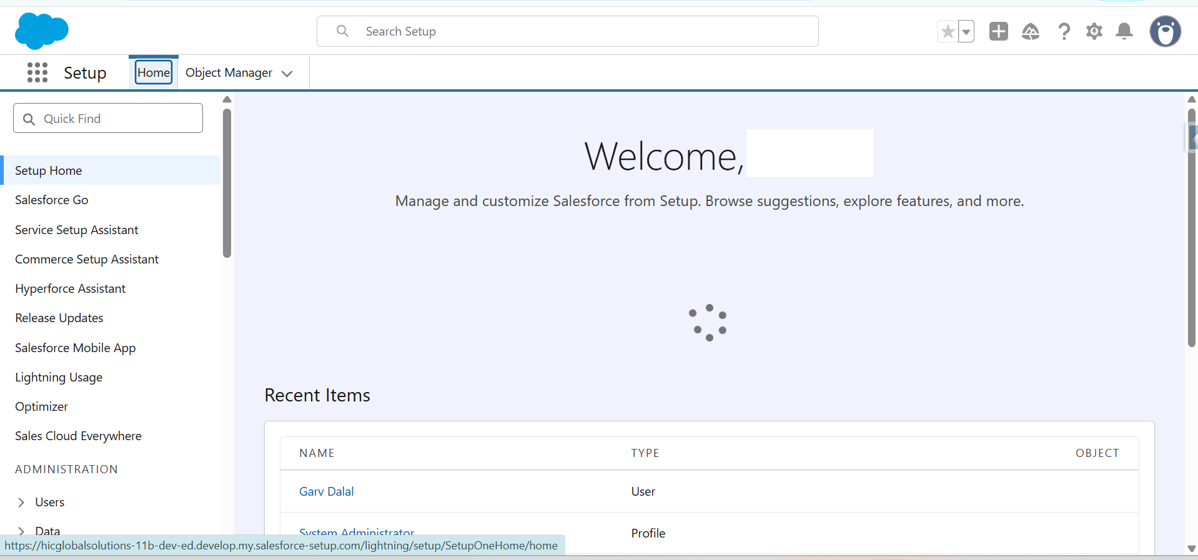Screen dimensions: 1198x560
Task: Click the Search Setup field
Action: [567, 31]
